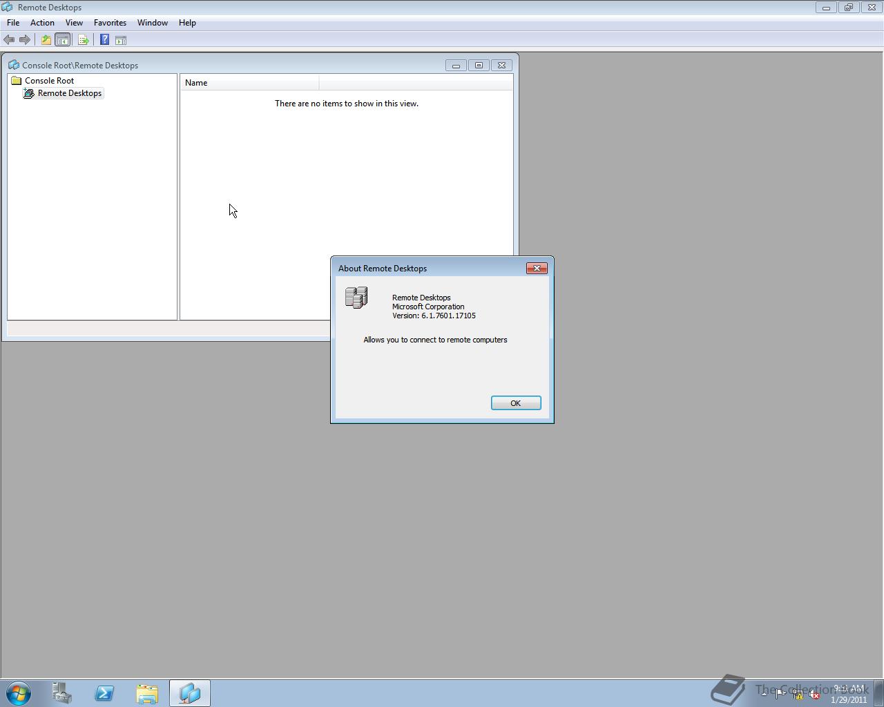
Task: Open Help via blue question-mark icon
Action: pyautogui.click(x=104, y=40)
